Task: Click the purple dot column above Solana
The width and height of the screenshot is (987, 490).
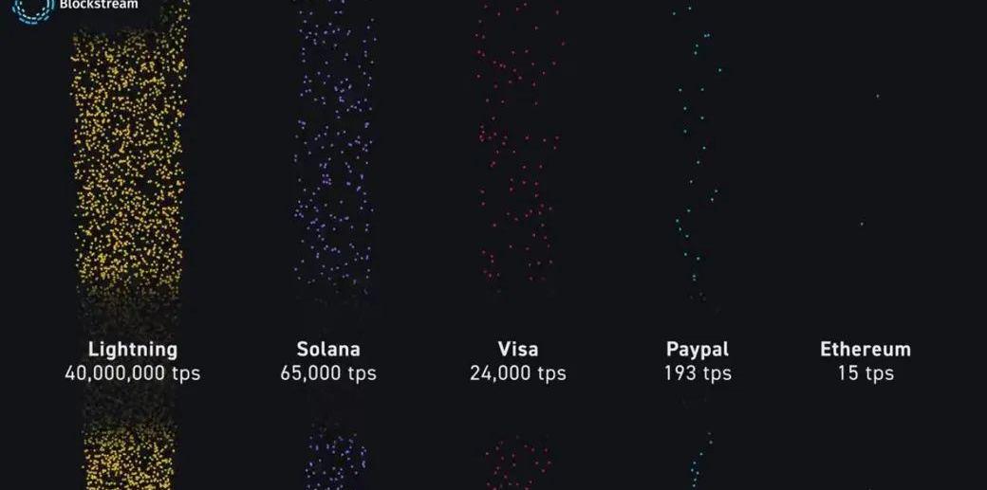Action: click(x=332, y=152)
